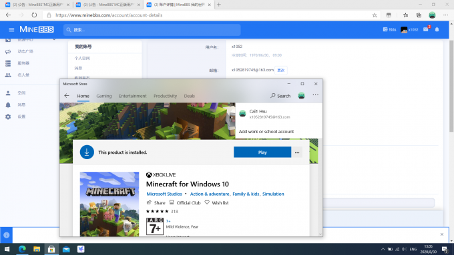The image size is (454, 255).
Task: Close the bottom notification banner
Action: click(x=442, y=234)
